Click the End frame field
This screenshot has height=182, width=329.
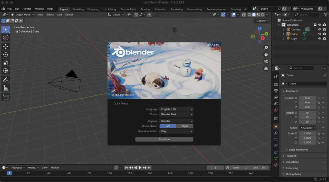click(260, 168)
